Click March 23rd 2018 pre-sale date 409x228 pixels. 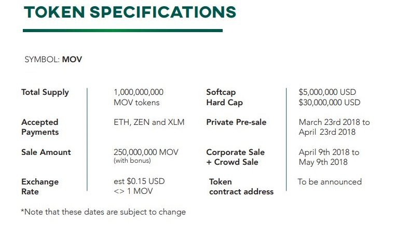[x=330, y=122]
